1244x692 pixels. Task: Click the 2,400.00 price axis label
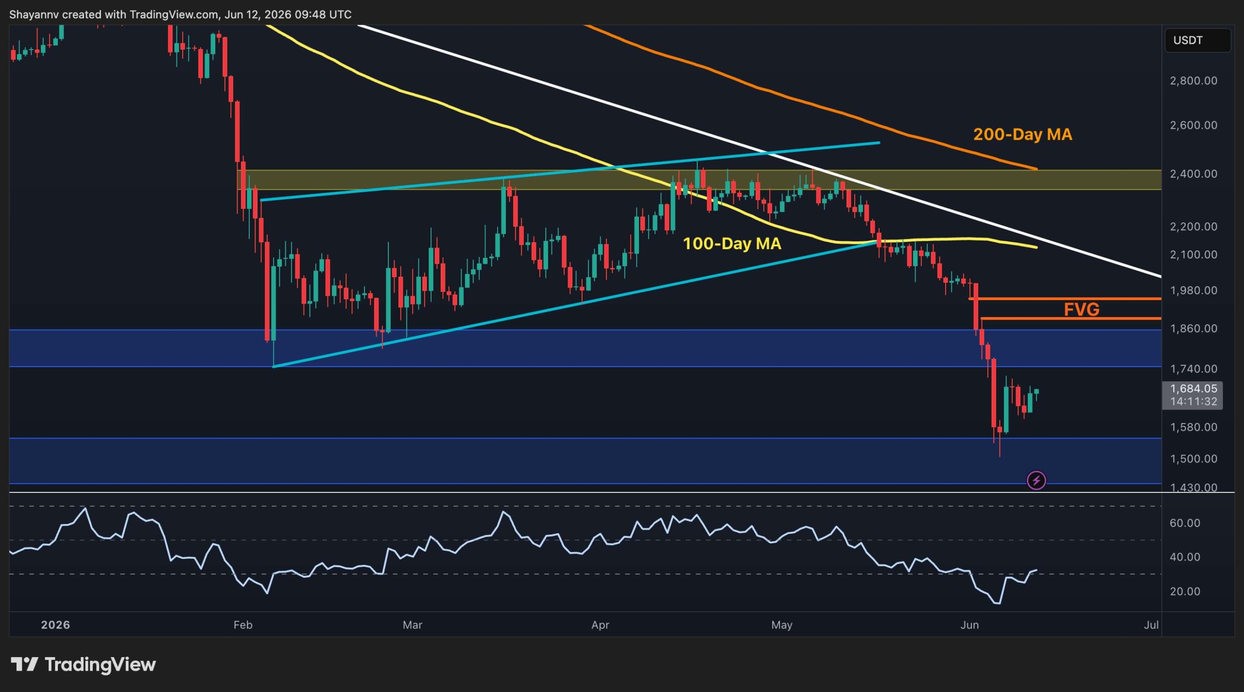pyautogui.click(x=1193, y=174)
